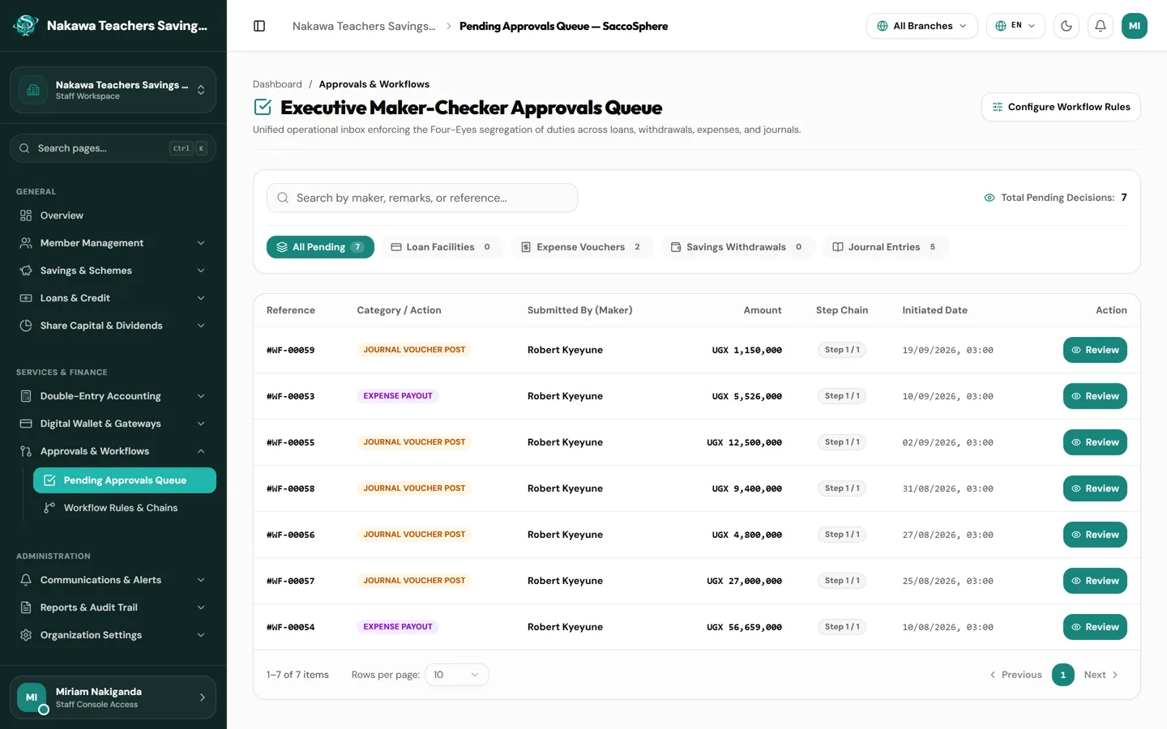This screenshot has width=1167, height=729.
Task: Open the notifications bell
Action: pos(1101,26)
